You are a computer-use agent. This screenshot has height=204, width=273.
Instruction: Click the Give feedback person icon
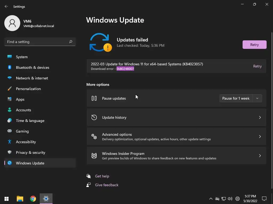pyautogui.click(x=89, y=185)
